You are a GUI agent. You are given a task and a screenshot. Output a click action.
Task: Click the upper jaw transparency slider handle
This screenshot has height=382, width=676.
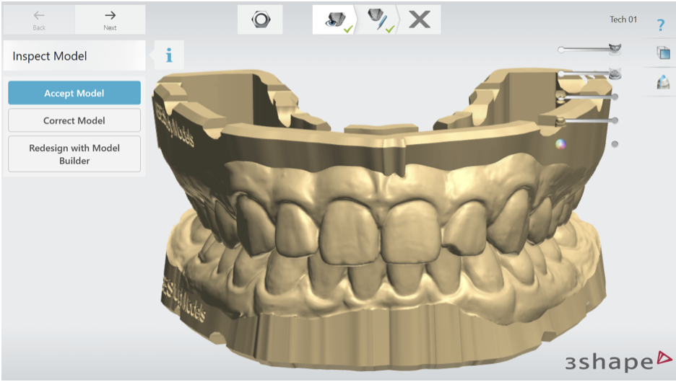click(x=561, y=50)
